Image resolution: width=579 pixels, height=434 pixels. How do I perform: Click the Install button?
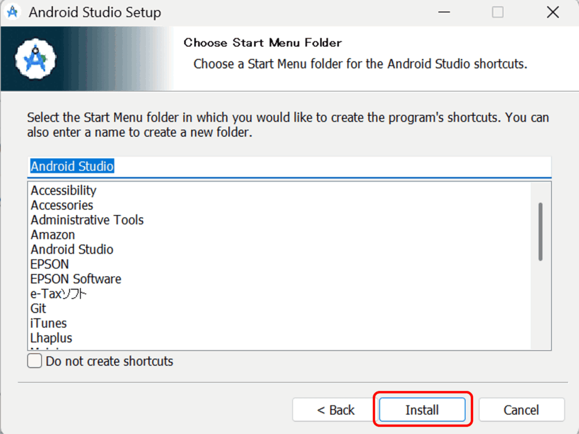tap(422, 410)
